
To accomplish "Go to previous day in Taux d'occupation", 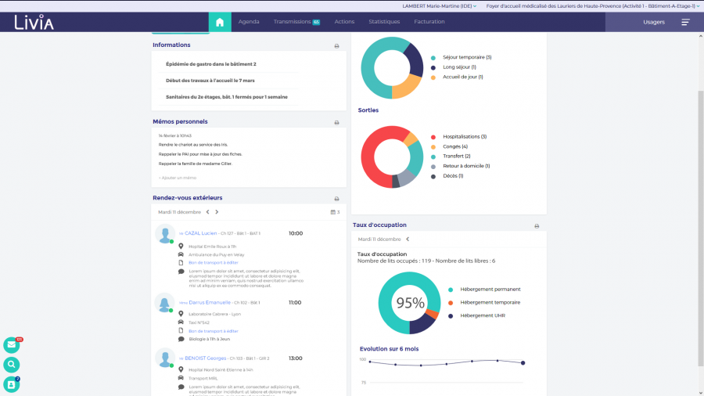I will click(x=408, y=239).
